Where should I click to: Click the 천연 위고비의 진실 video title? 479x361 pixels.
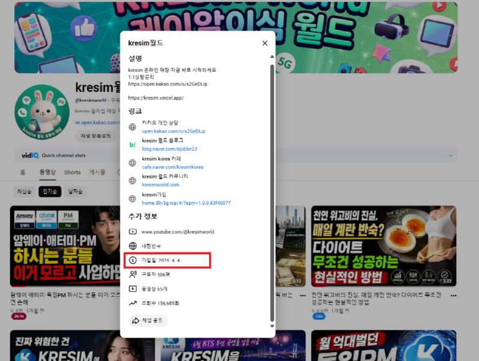(376, 298)
